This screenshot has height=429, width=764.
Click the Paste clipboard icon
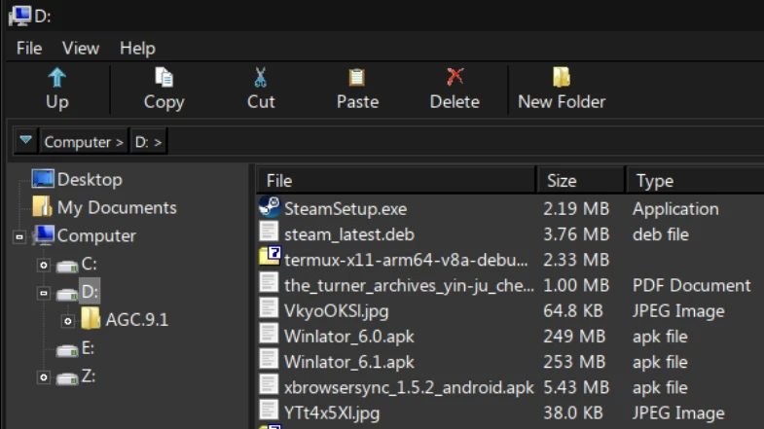click(357, 78)
